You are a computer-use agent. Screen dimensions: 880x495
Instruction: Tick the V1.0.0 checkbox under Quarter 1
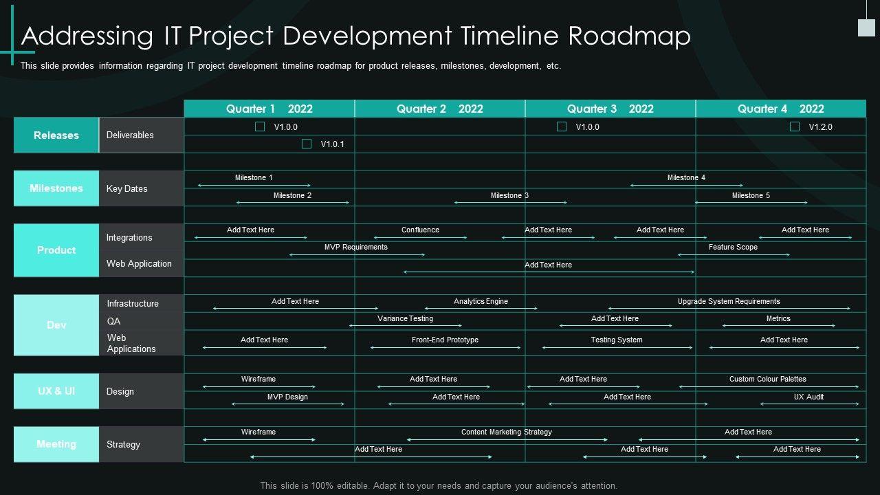tap(260, 126)
